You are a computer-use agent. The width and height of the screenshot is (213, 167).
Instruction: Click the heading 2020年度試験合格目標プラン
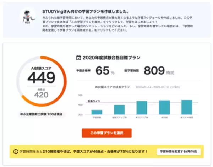coord(111,58)
